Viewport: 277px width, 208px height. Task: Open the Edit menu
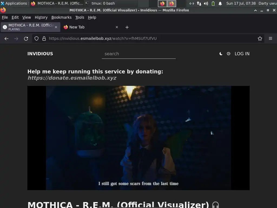[x=15, y=17]
